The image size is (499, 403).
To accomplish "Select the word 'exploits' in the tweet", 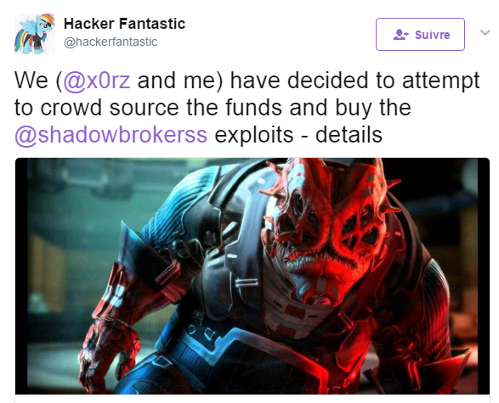I will [254, 135].
